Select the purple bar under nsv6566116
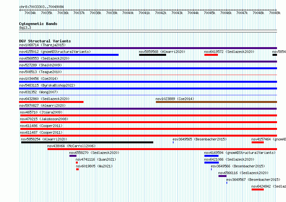Screen dimensions: 286x202 [222, 176]
